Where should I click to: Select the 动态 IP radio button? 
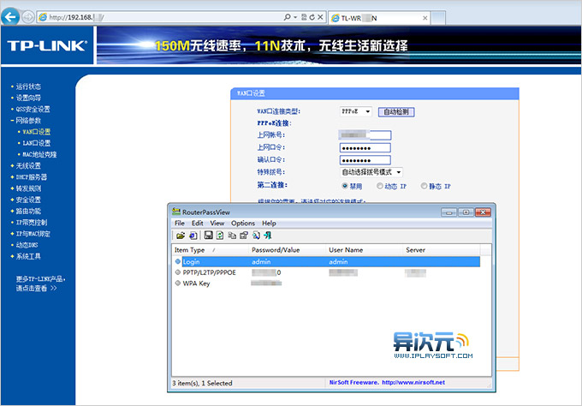[x=377, y=185]
